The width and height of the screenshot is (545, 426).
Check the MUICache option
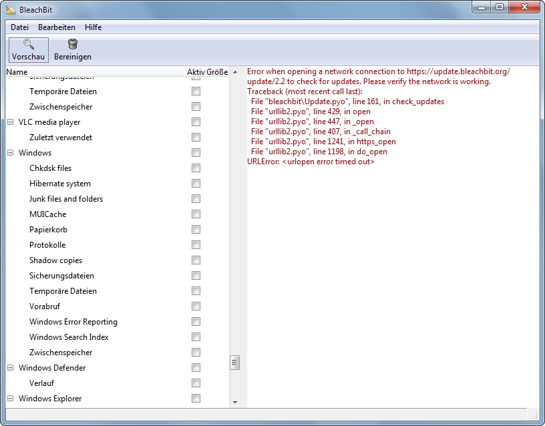coord(196,214)
